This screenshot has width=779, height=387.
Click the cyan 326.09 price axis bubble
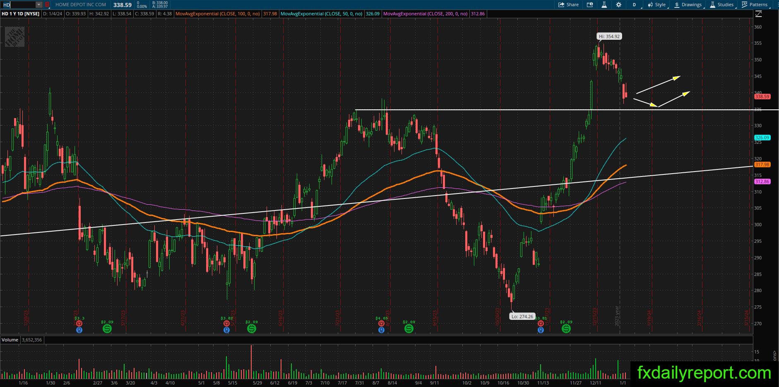pos(762,138)
